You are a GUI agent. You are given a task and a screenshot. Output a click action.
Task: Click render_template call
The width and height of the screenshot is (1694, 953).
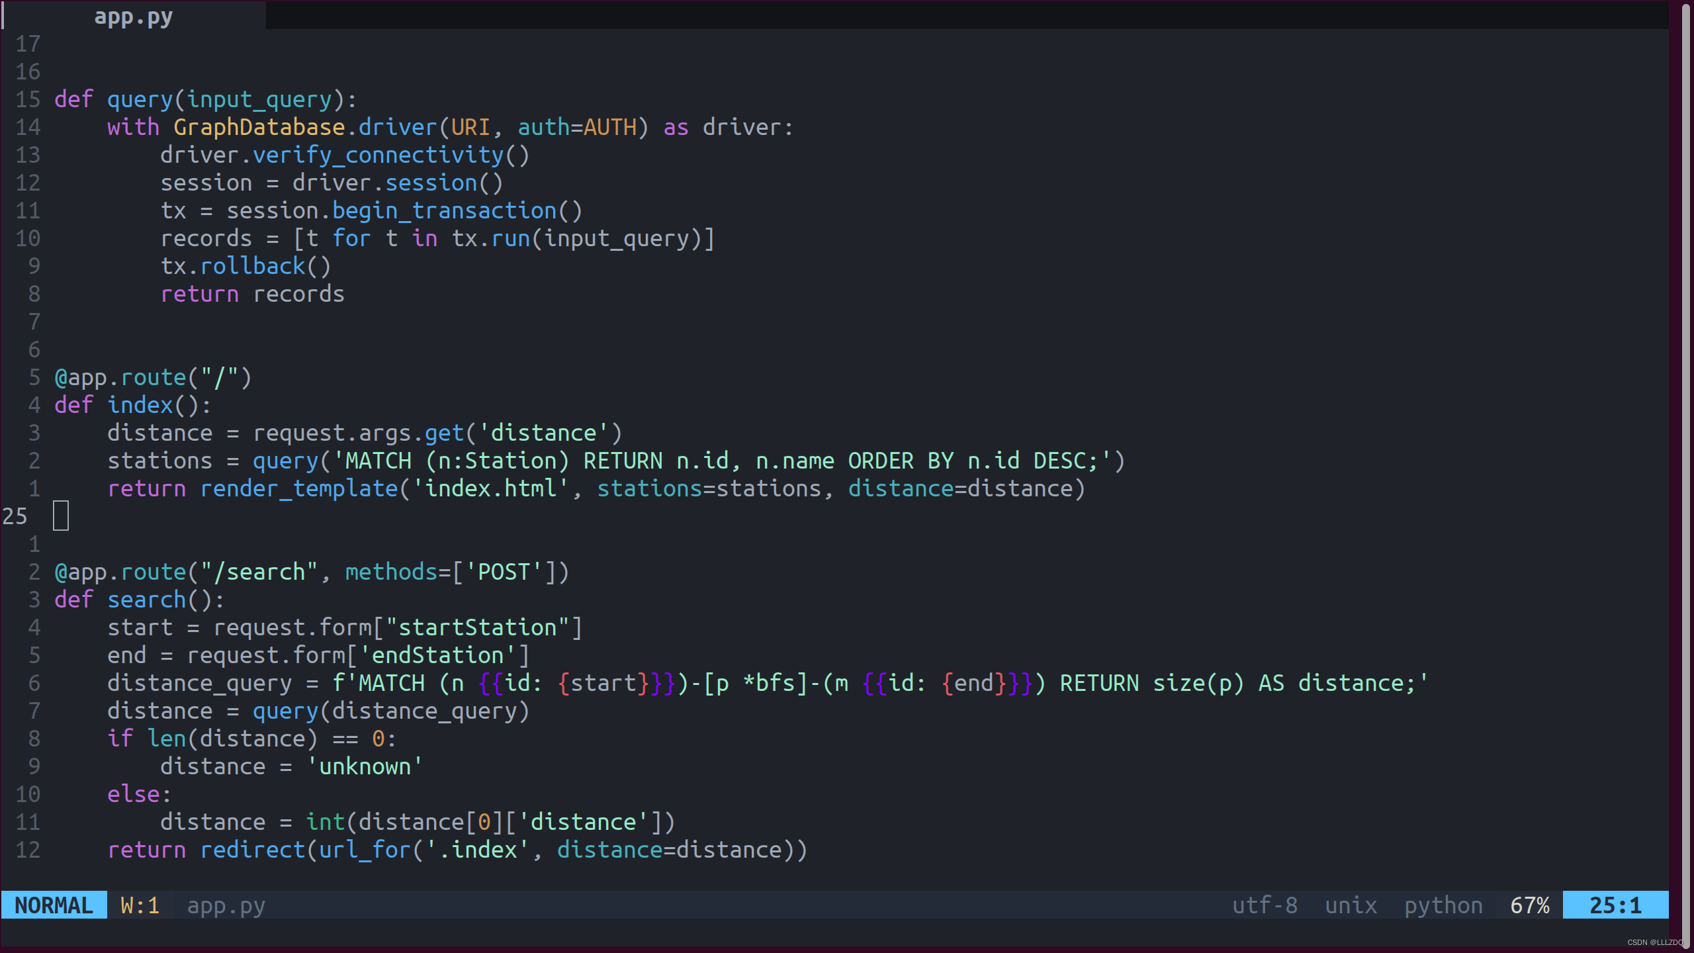(298, 488)
